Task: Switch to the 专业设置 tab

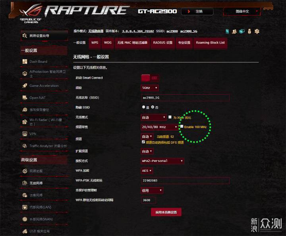Action: (x=184, y=43)
